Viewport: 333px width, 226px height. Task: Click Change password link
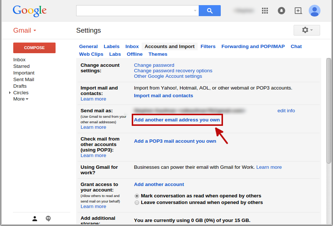154,65
